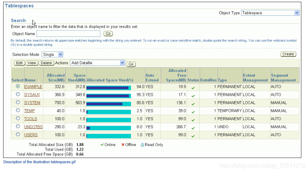Open the TOOLS tablespace link
Viewport: 308px width, 172px height.
pyautogui.click(x=31, y=119)
